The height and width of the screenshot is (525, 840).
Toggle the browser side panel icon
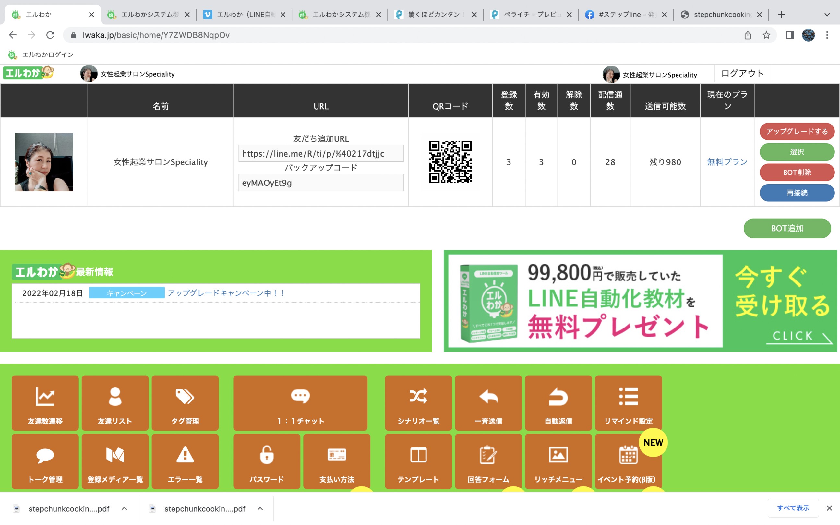tap(790, 35)
